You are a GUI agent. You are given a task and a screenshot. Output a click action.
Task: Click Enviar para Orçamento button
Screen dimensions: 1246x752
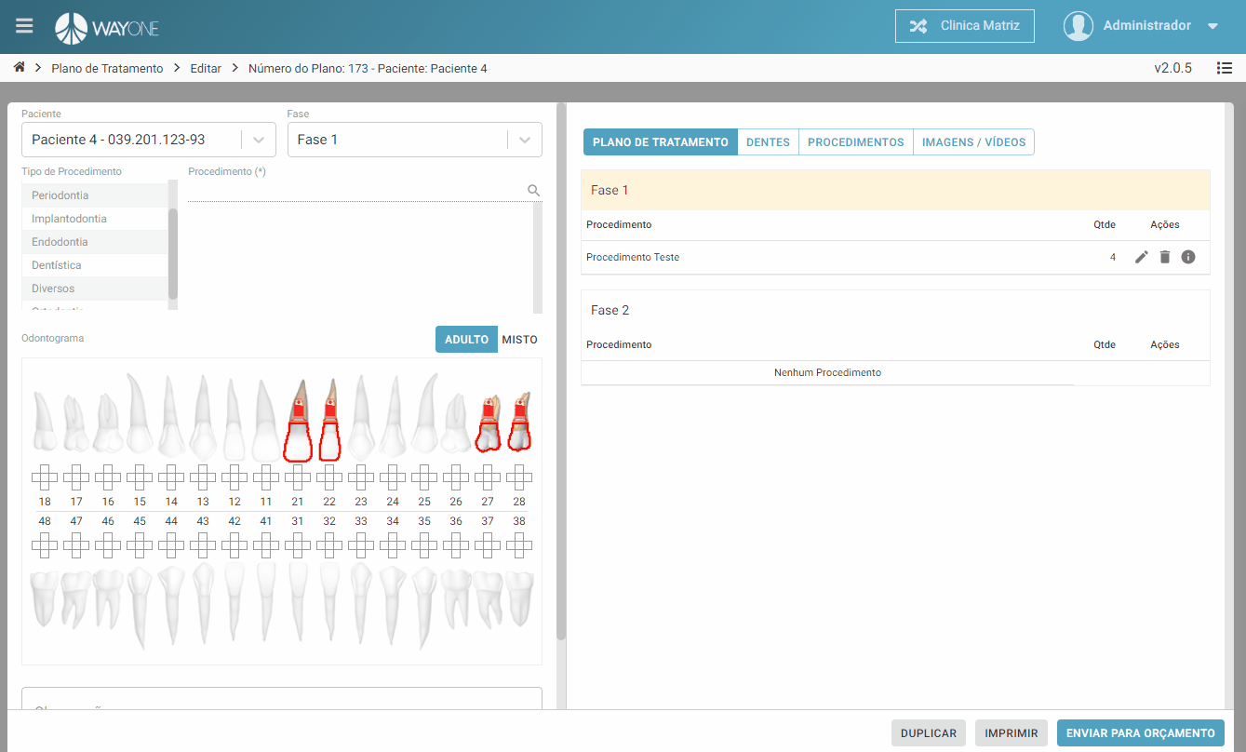click(x=1141, y=733)
